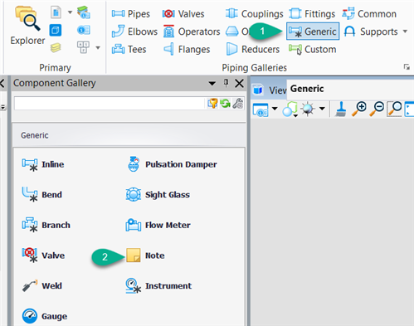414x326 pixels.
Task: Select the Weld component
Action: [42, 285]
